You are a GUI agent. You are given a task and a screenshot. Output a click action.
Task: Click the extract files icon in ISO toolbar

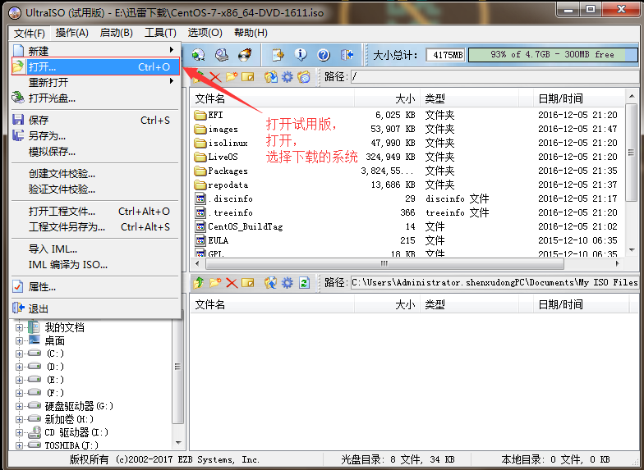click(x=271, y=77)
